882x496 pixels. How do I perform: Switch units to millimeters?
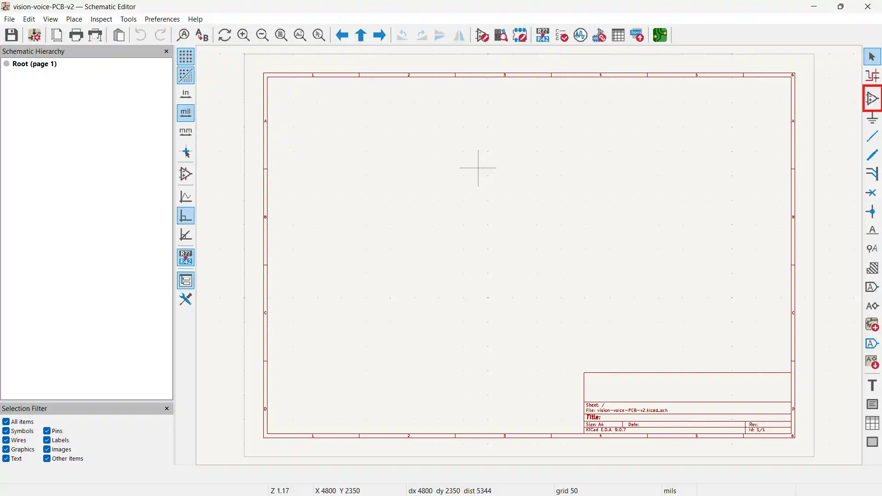coord(186,132)
